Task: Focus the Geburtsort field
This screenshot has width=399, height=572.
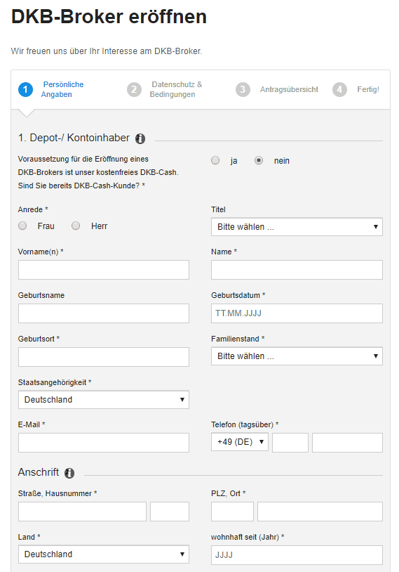Action: 104,357
